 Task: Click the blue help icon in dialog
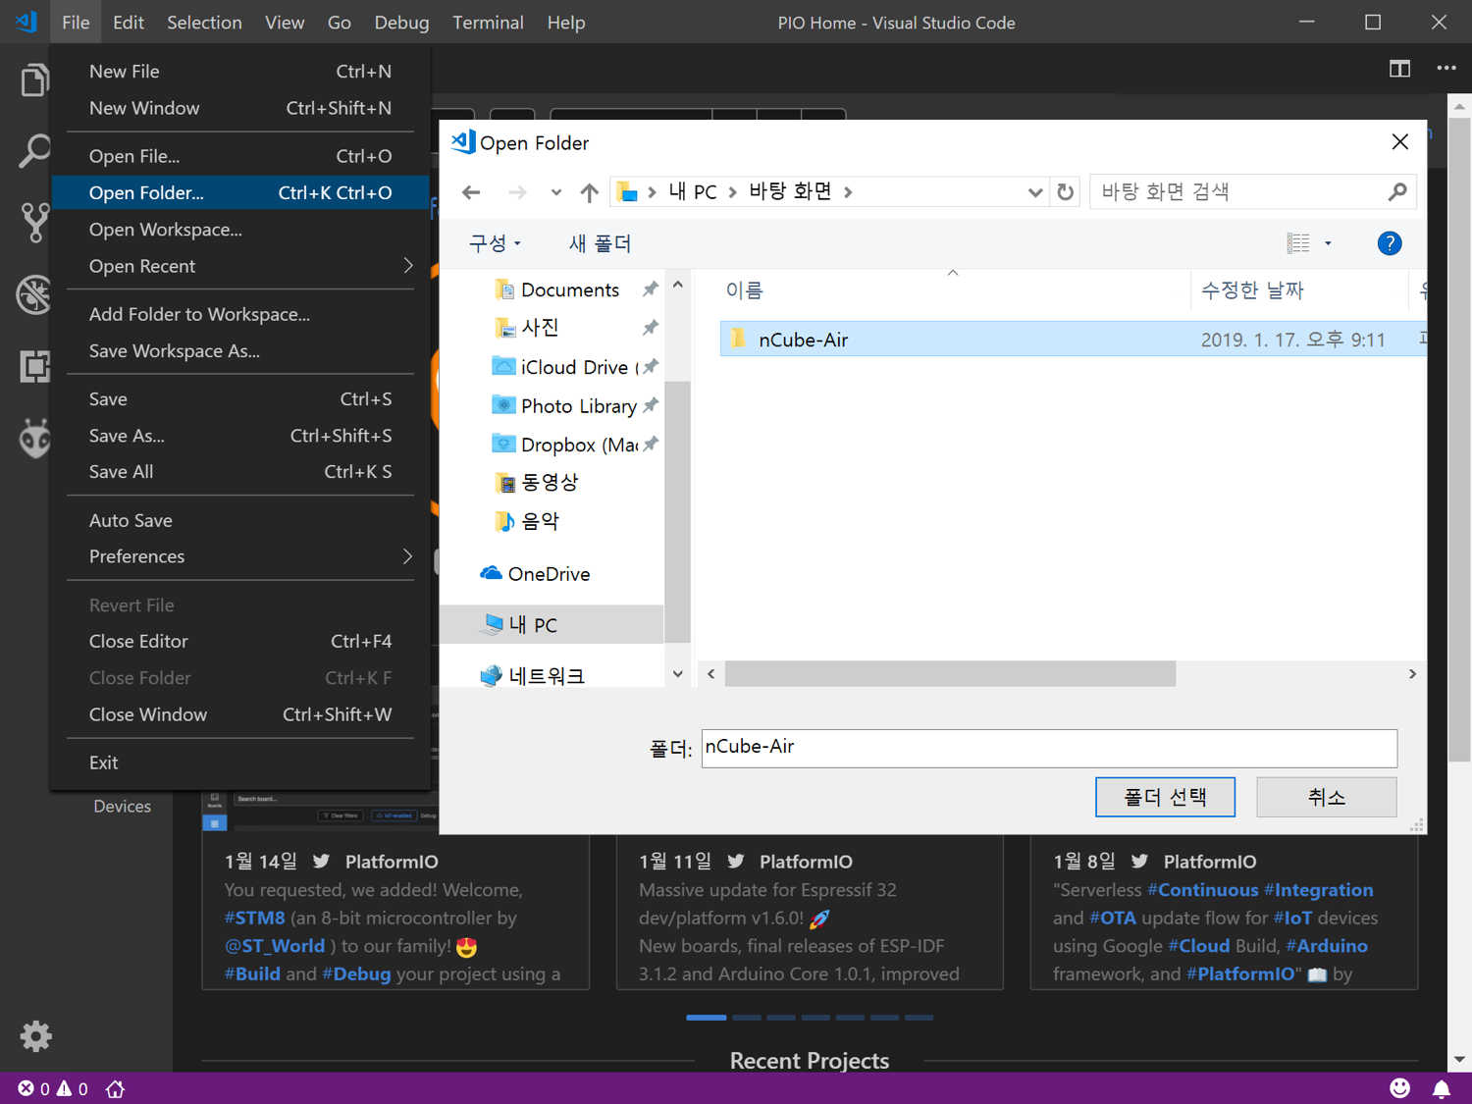click(x=1390, y=243)
